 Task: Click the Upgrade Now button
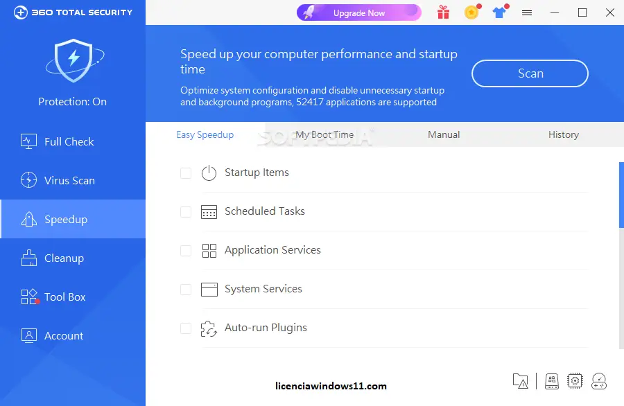click(x=359, y=12)
